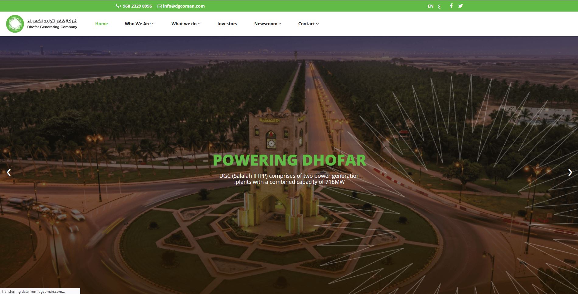Open the Twitter icon link
The height and width of the screenshot is (294, 578).
(461, 6)
